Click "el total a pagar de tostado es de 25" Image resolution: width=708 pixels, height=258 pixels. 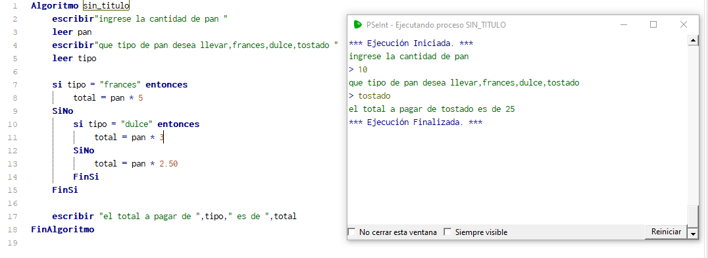(432, 109)
